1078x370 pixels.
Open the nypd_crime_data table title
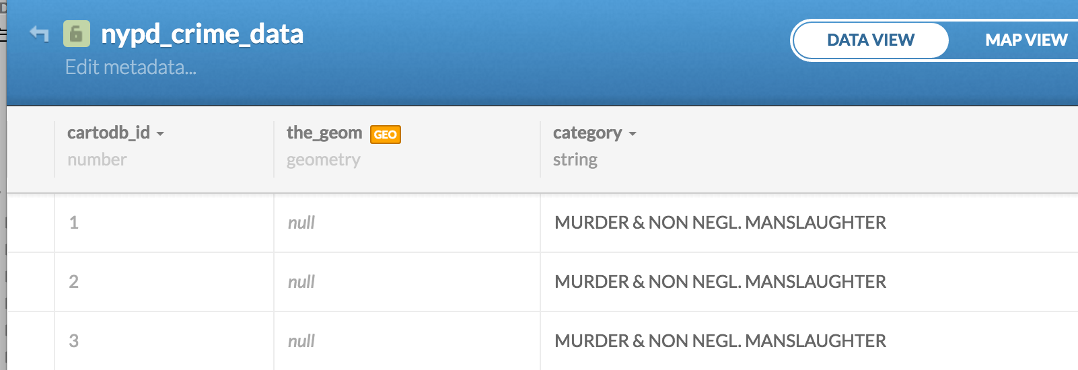coord(202,34)
